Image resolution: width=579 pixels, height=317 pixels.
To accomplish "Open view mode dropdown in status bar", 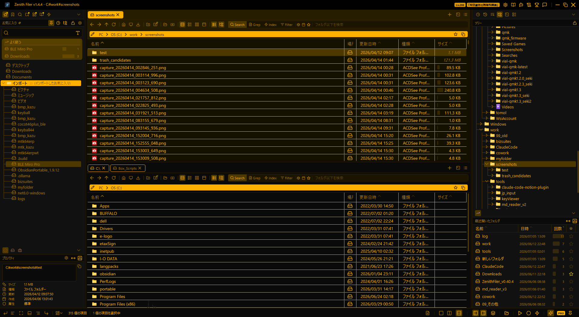I will click(59, 313).
